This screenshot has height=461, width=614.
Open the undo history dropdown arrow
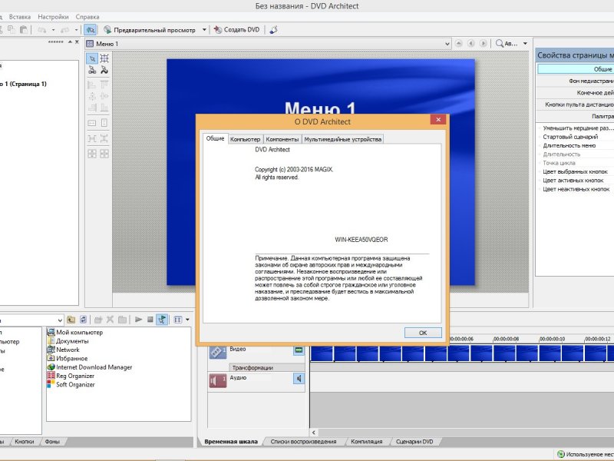53,30
